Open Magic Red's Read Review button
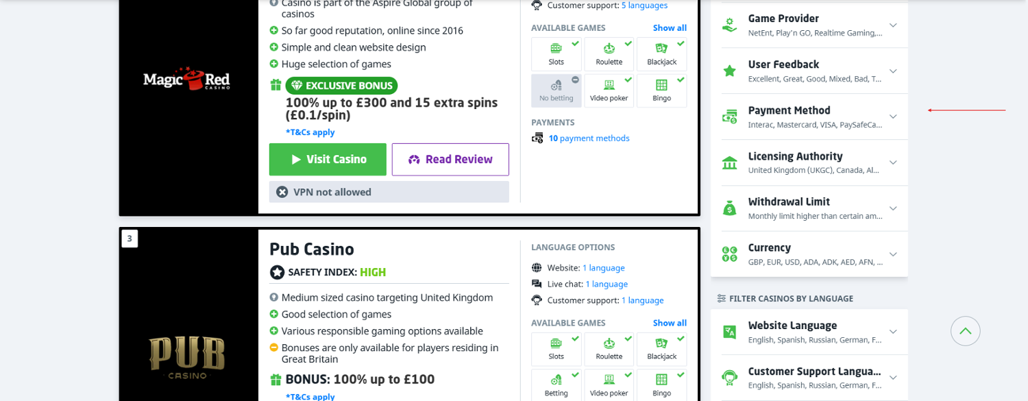 (450, 159)
